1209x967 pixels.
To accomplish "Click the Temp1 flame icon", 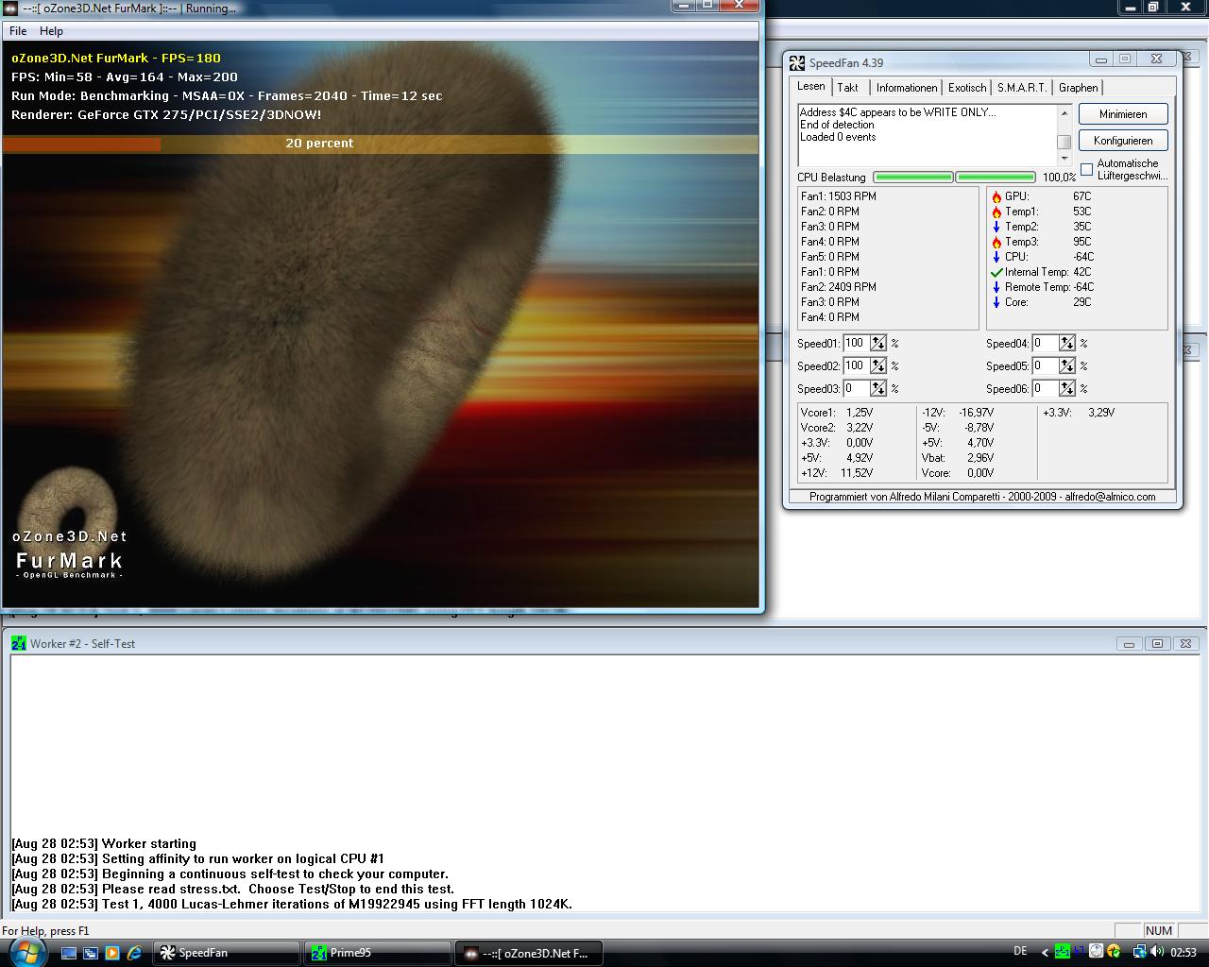I will (x=996, y=212).
